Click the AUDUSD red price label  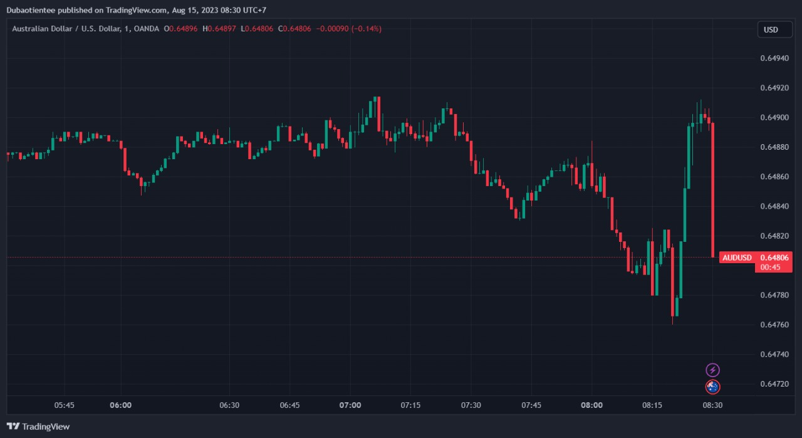[x=736, y=258]
